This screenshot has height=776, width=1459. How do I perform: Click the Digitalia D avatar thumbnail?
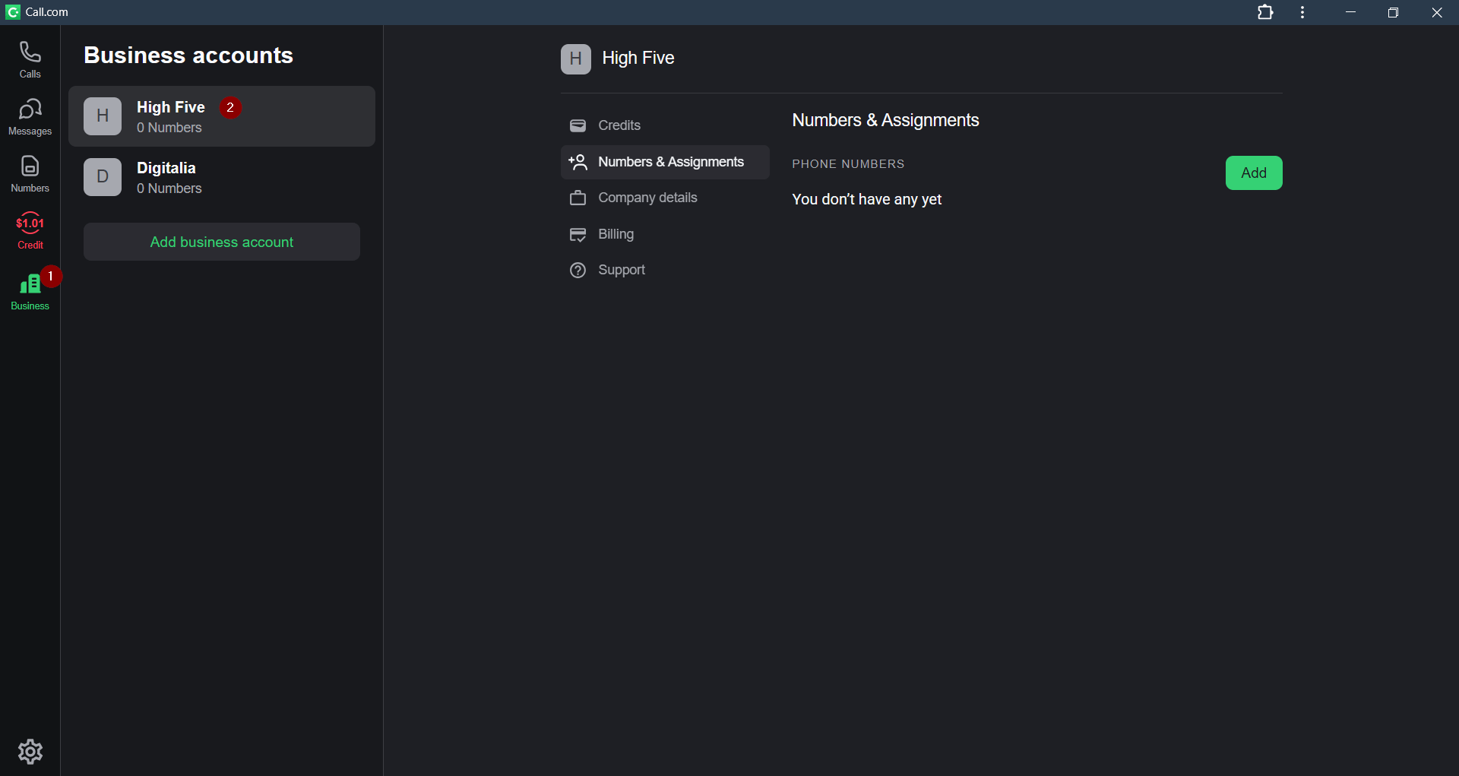[103, 177]
